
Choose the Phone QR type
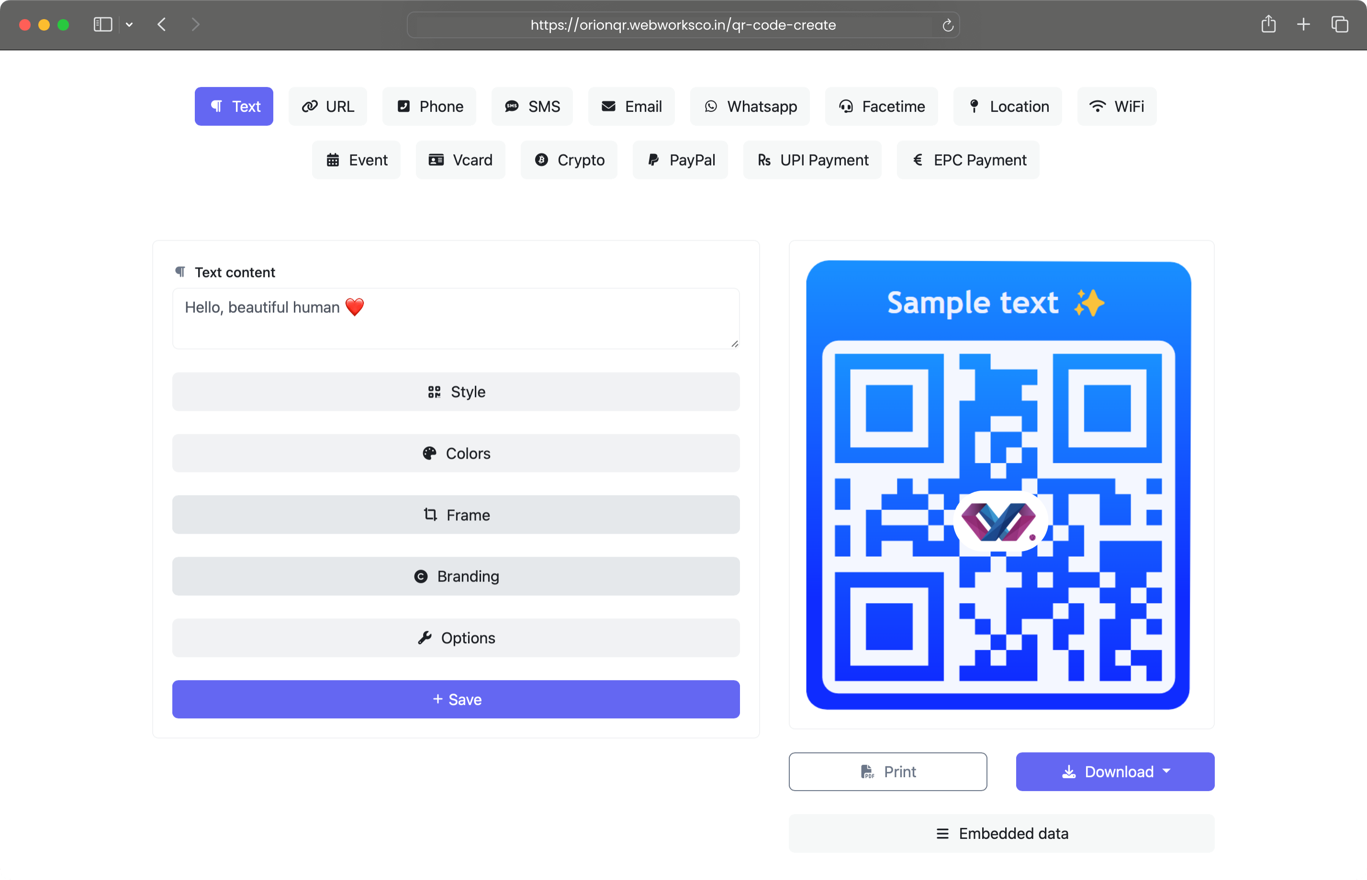pos(429,106)
